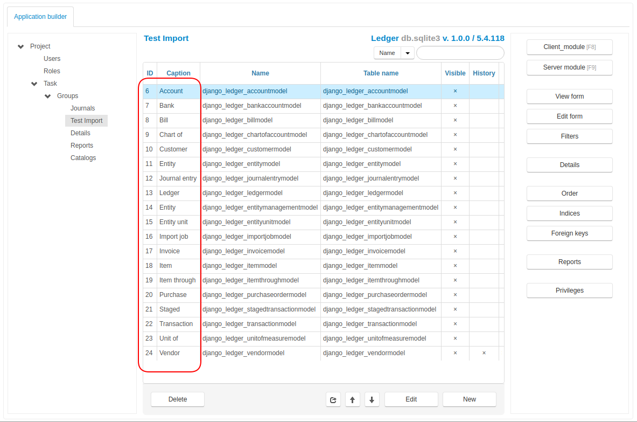
Task: Collapse the Project tree node
Action: point(20,46)
